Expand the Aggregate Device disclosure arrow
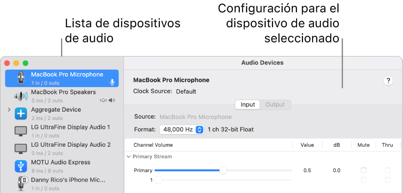Screen dimensions: 403x193 click(9, 111)
